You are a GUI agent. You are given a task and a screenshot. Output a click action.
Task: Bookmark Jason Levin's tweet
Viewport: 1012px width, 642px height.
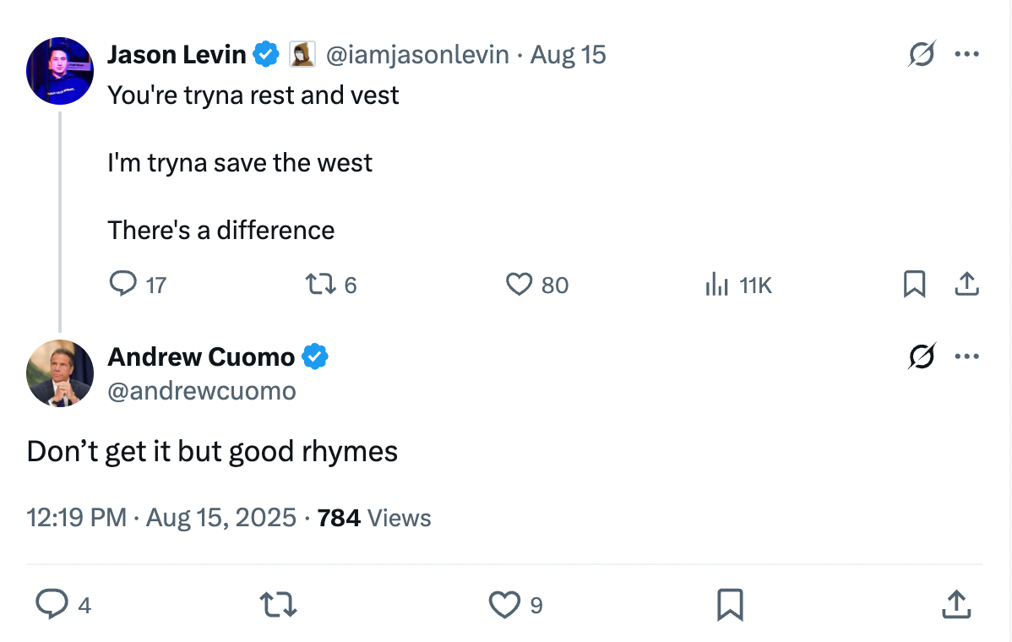(x=914, y=284)
